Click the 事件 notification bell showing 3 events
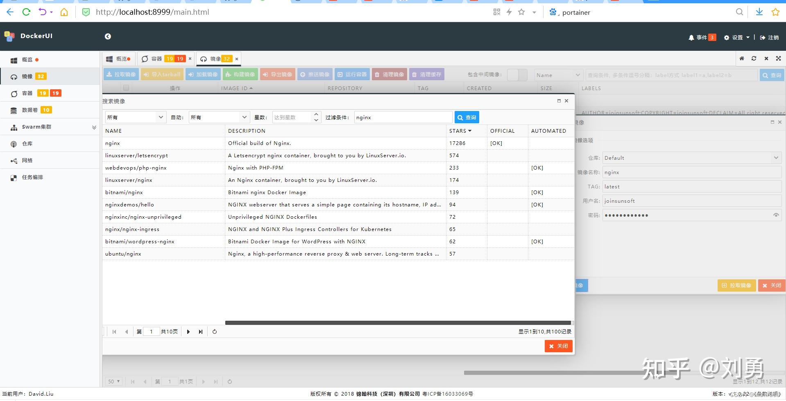 click(x=701, y=37)
